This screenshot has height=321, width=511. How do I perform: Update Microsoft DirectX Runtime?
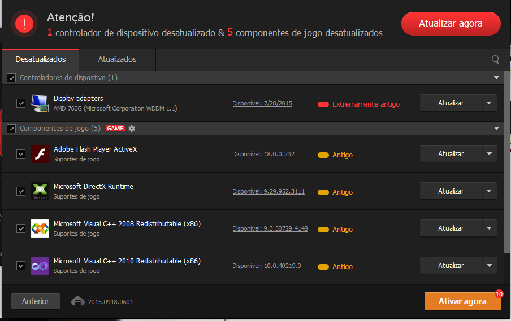click(x=451, y=191)
